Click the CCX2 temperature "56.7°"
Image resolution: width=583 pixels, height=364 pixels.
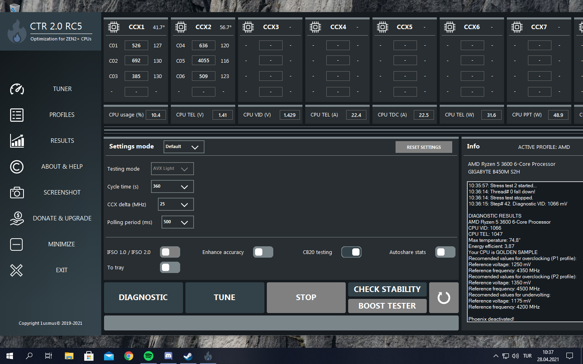coord(226,28)
